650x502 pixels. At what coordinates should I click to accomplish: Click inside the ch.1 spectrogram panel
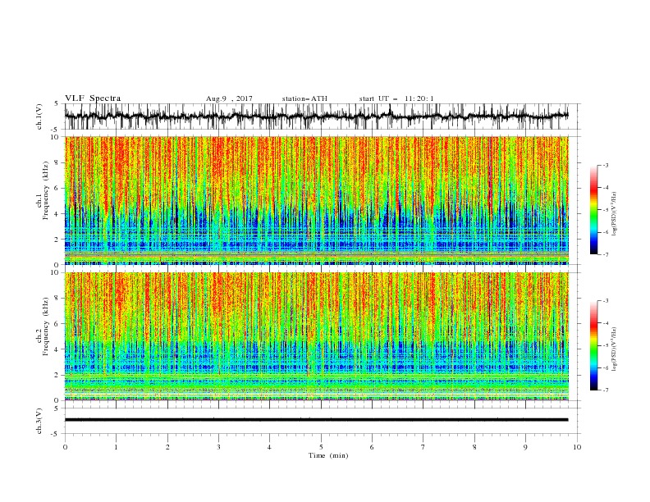[x=317, y=200]
